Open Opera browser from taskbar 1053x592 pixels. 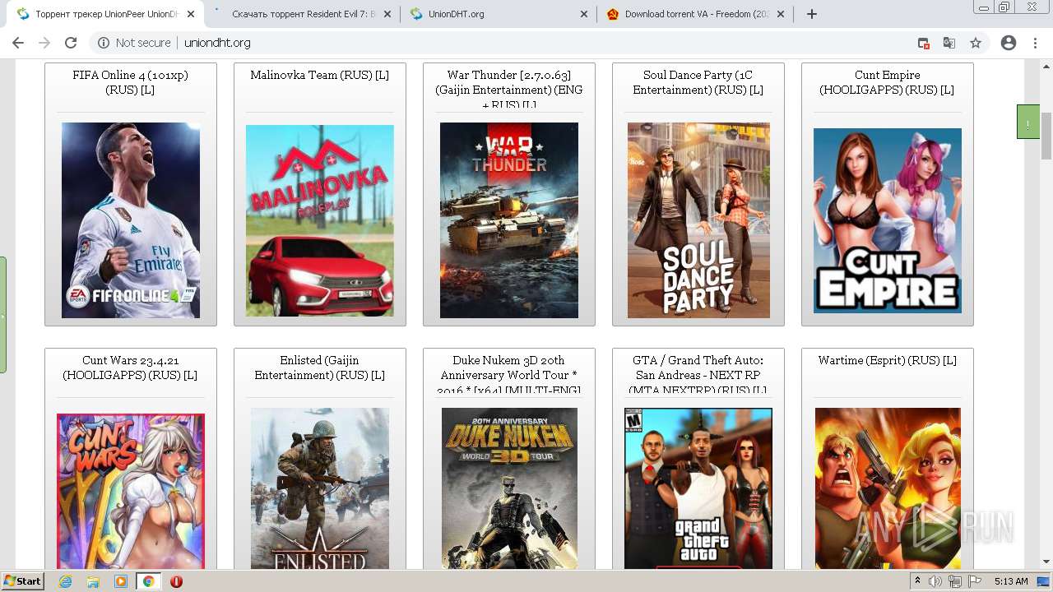coord(176,581)
